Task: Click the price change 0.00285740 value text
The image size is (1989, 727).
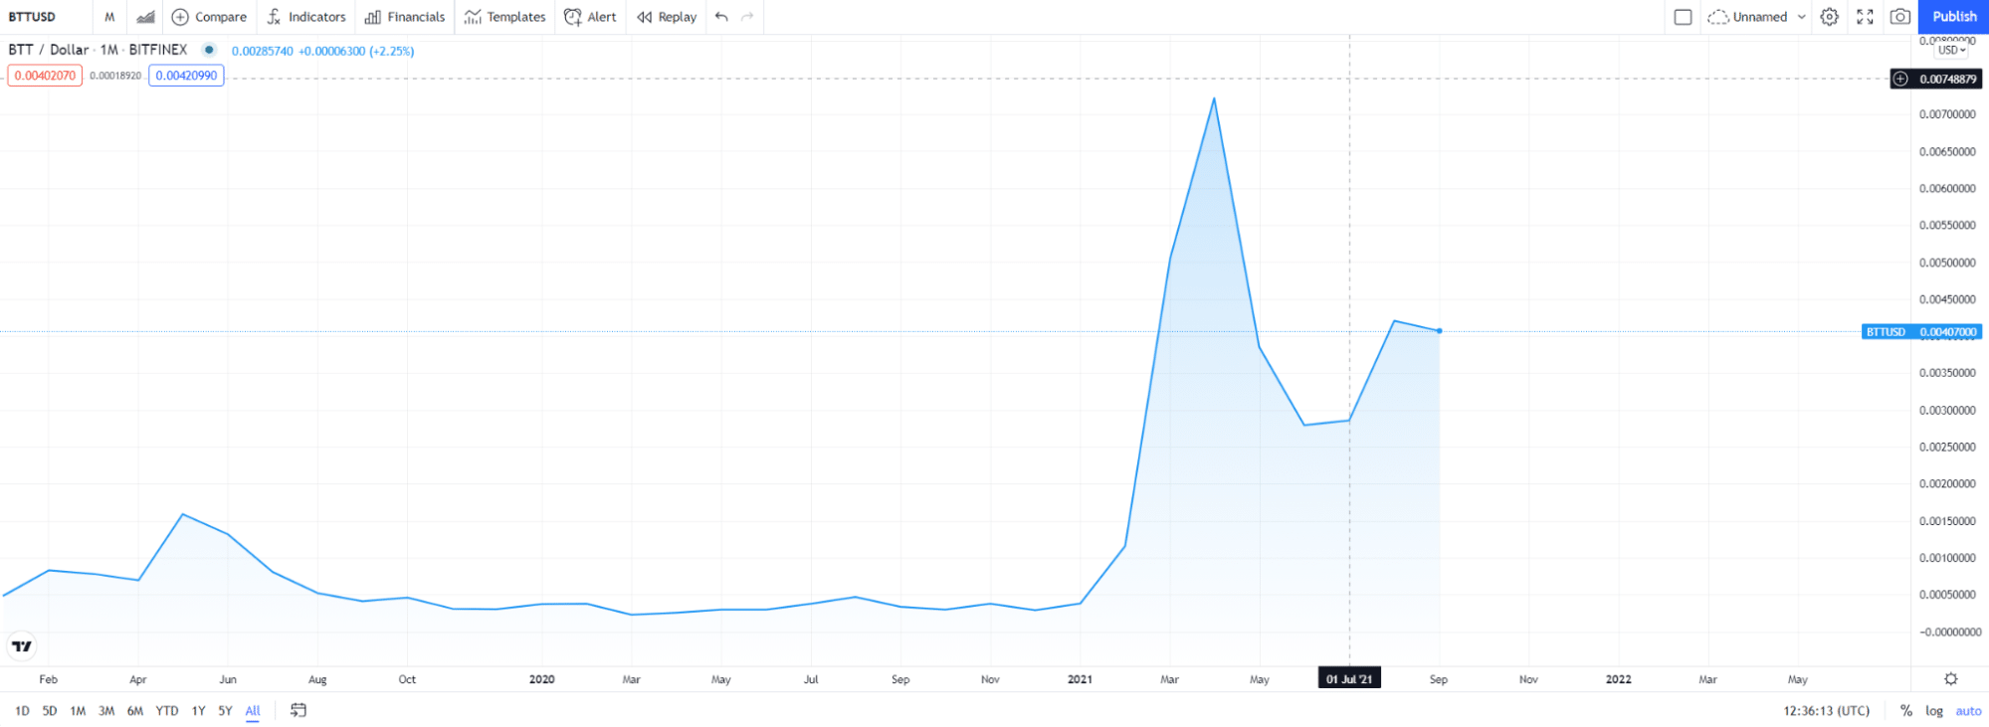Action: click(x=263, y=51)
